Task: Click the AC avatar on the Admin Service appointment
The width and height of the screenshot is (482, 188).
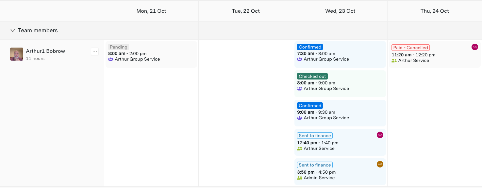Action: (380, 164)
